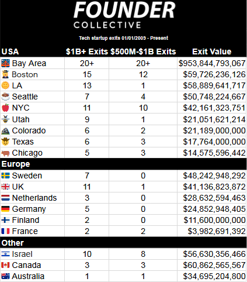Click the red apple icon beside NYC

pos(5,108)
